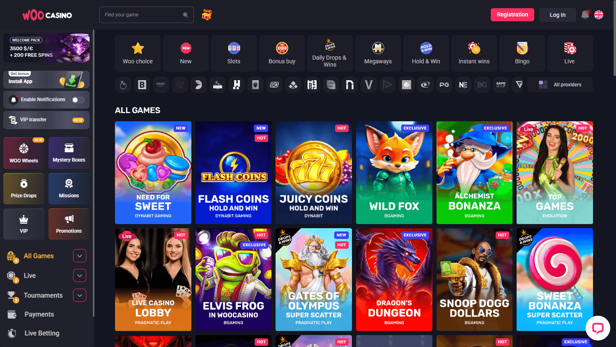Change language via UK flag icon
The width and height of the screenshot is (616, 347).
(599, 15)
